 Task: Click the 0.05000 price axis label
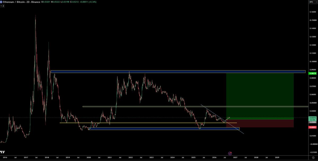point(313,103)
